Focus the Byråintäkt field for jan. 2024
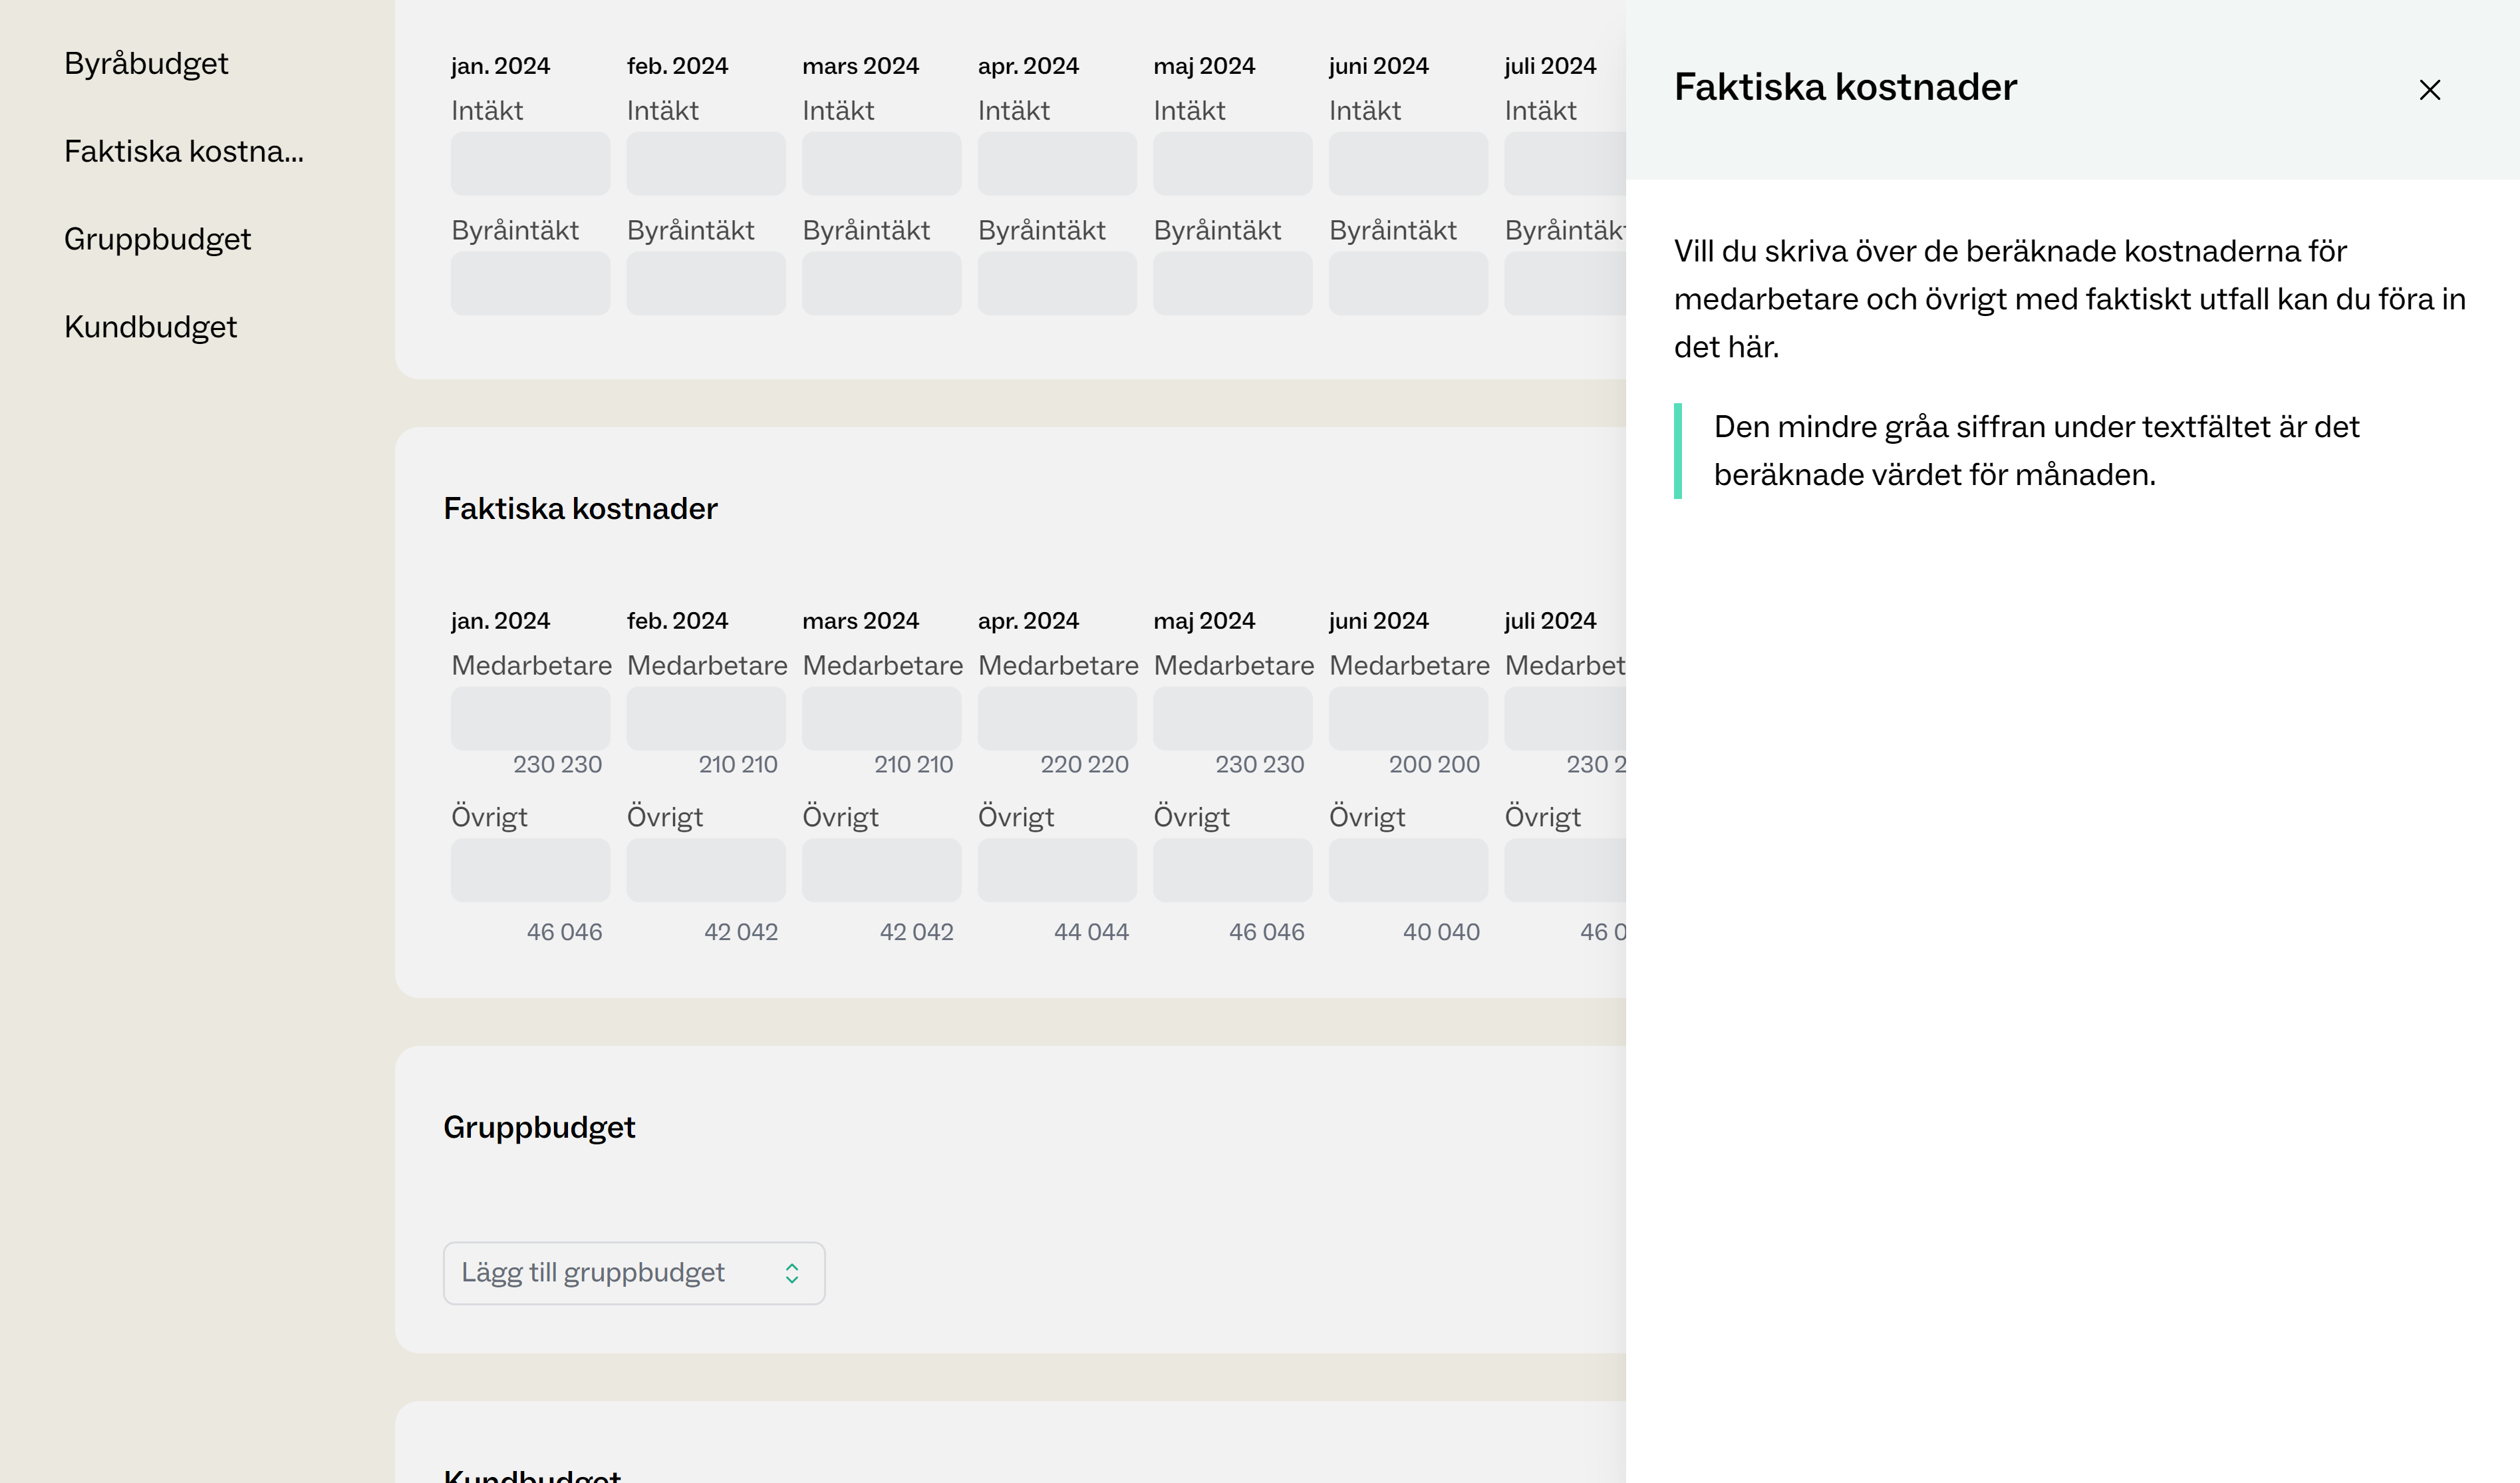This screenshot has height=1483, width=2520. (530, 283)
